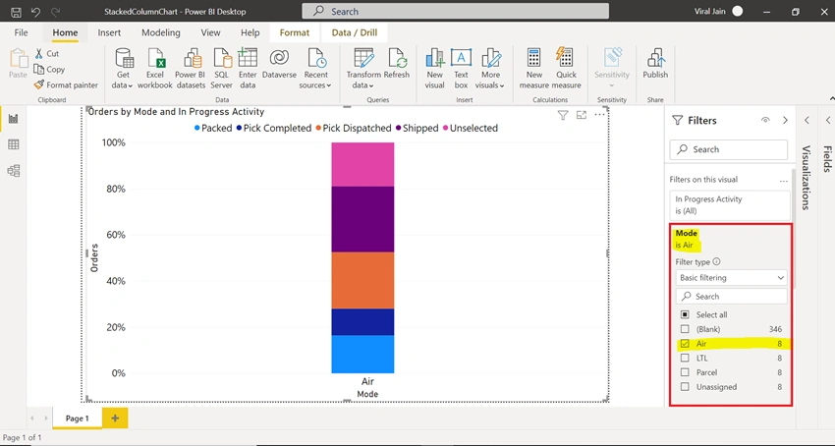This screenshot has height=446, width=835.
Task: Create a Quick measure
Action: click(x=566, y=68)
